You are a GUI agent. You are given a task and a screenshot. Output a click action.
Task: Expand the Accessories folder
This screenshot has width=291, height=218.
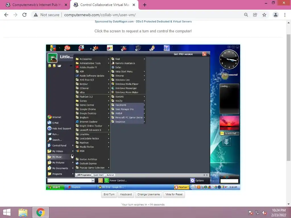point(92,59)
